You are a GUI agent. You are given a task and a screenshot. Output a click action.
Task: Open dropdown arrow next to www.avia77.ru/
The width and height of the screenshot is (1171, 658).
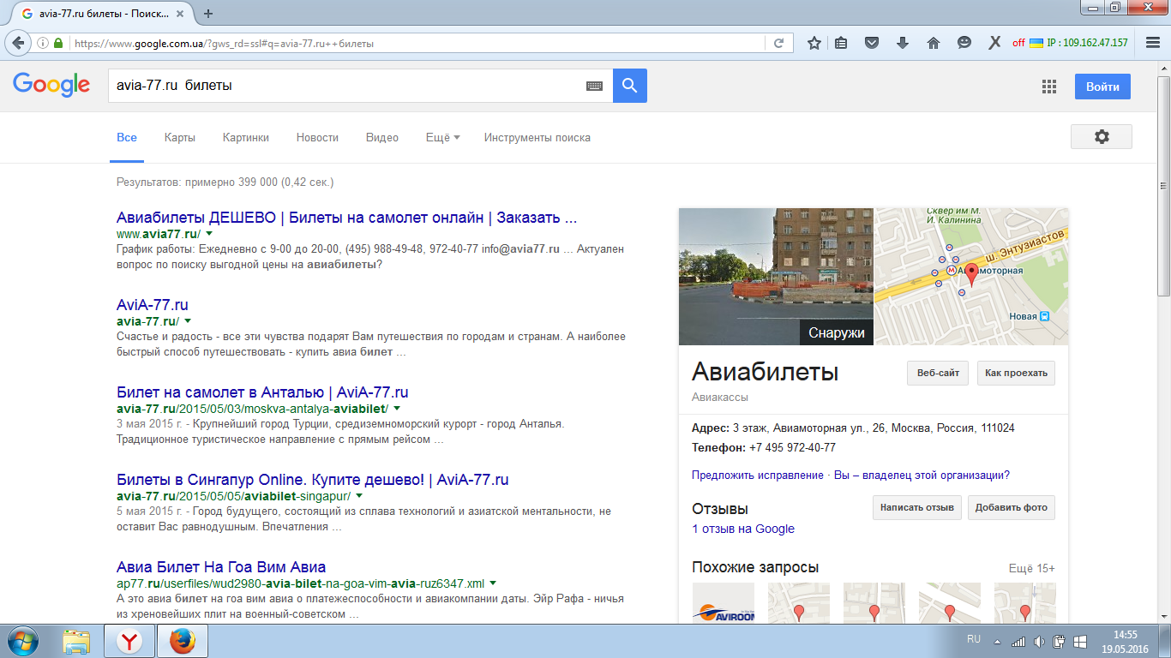[x=209, y=234]
